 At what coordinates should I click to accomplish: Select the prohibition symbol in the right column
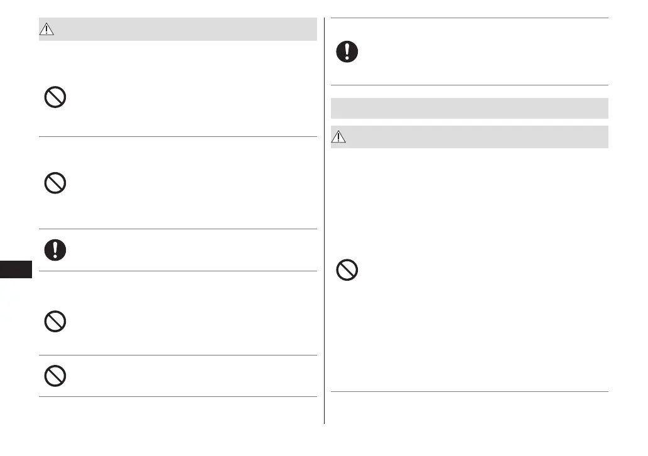[347, 270]
